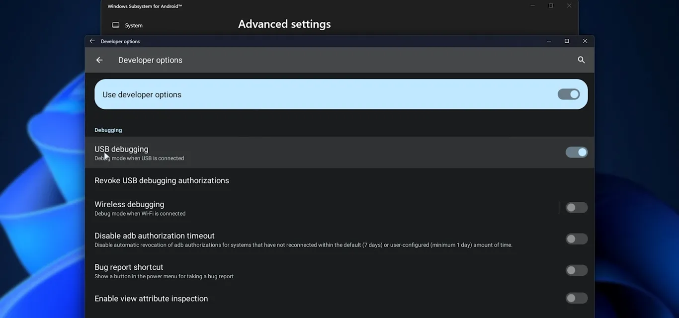Turn on Enable view attribute inspection
679x318 pixels.
click(576, 298)
